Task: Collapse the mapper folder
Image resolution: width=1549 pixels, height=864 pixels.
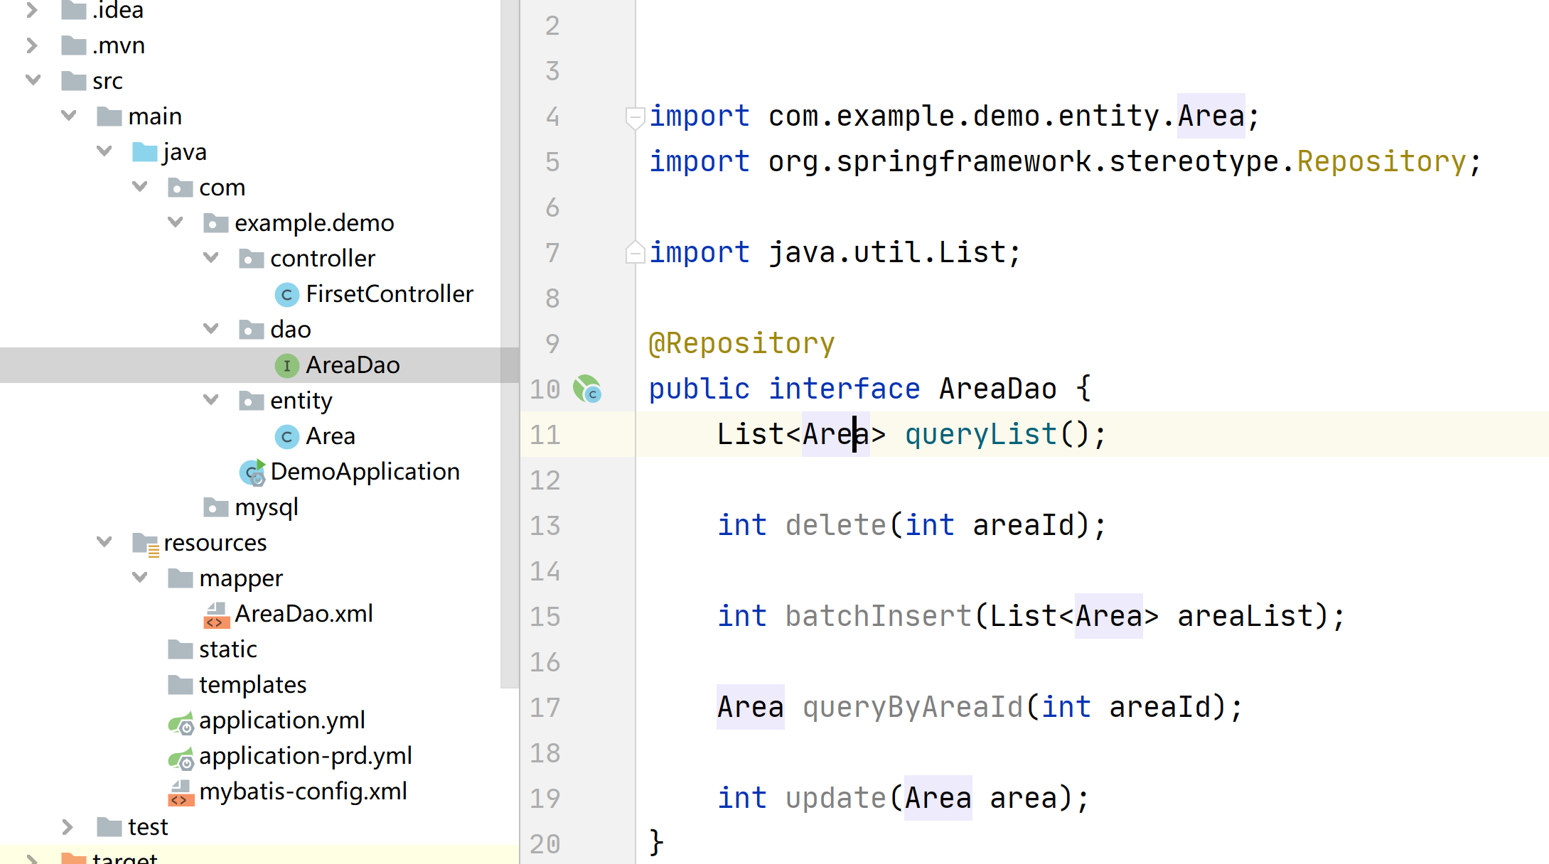Action: click(139, 578)
